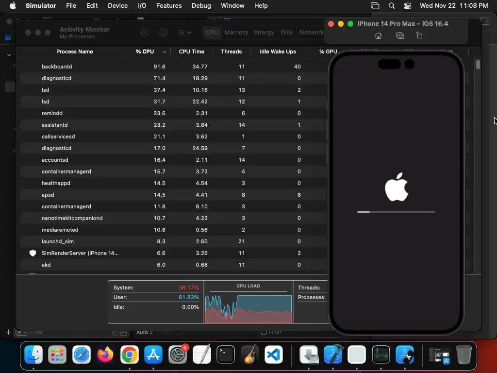497x373 pixels.
Task: Take a Simulator screenshot with the camera icon
Action: point(400,35)
